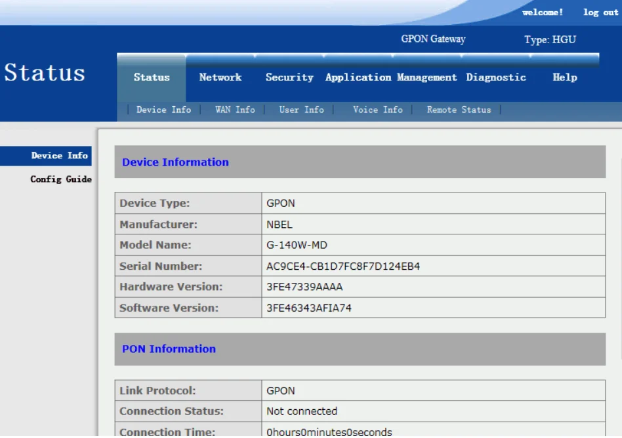Switch to the Network tab
Viewport: 622px width, 438px height.
coord(220,77)
